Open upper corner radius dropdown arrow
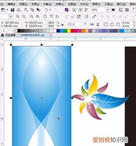 [x=134, y=23]
